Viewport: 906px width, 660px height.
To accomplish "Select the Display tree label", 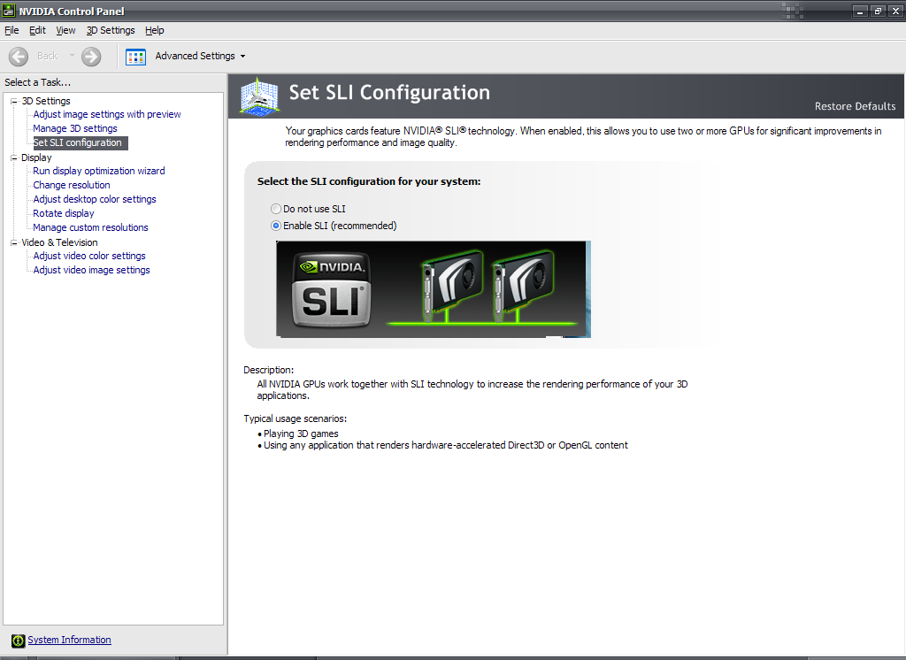I will 36,157.
